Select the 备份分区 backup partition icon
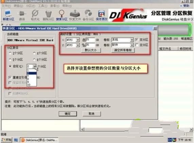Screen dimensions: 194x143 click(88, 15)
